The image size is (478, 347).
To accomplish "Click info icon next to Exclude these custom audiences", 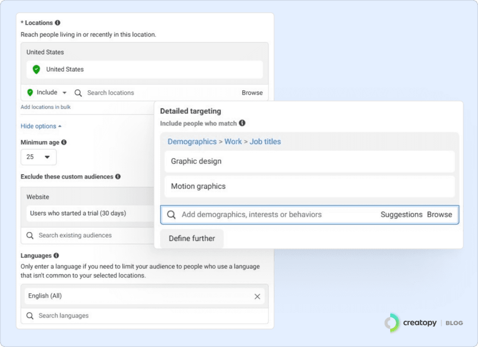I will [x=118, y=177].
